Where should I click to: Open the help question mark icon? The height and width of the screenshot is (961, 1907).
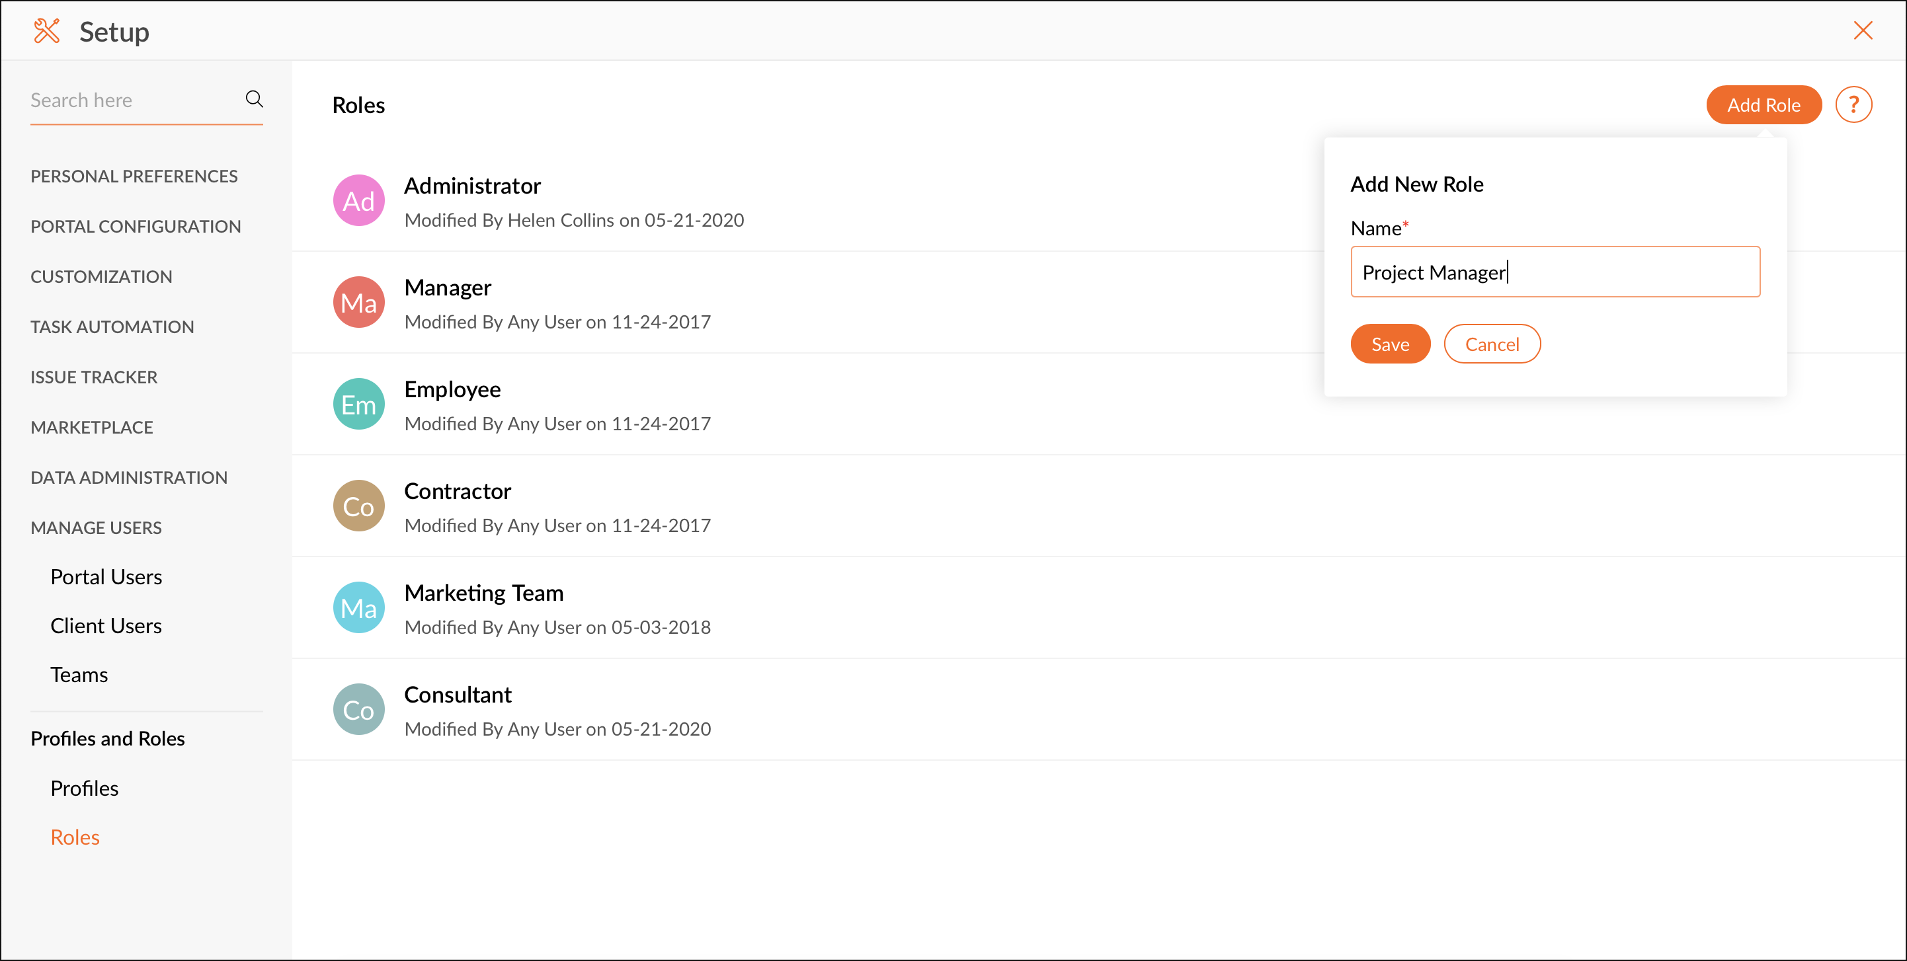tap(1853, 105)
